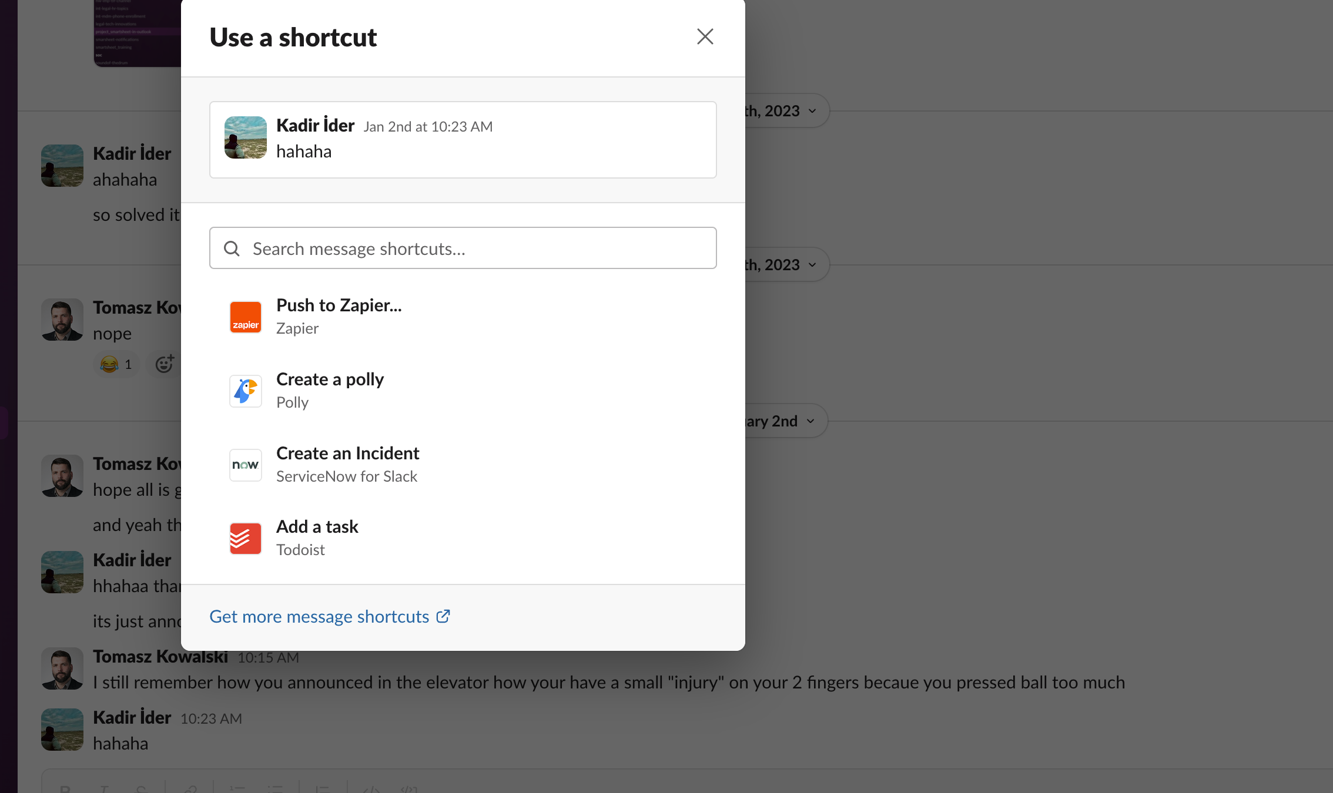Click the 'Todoist' subtitle text
This screenshot has height=793, width=1333.
300,550
